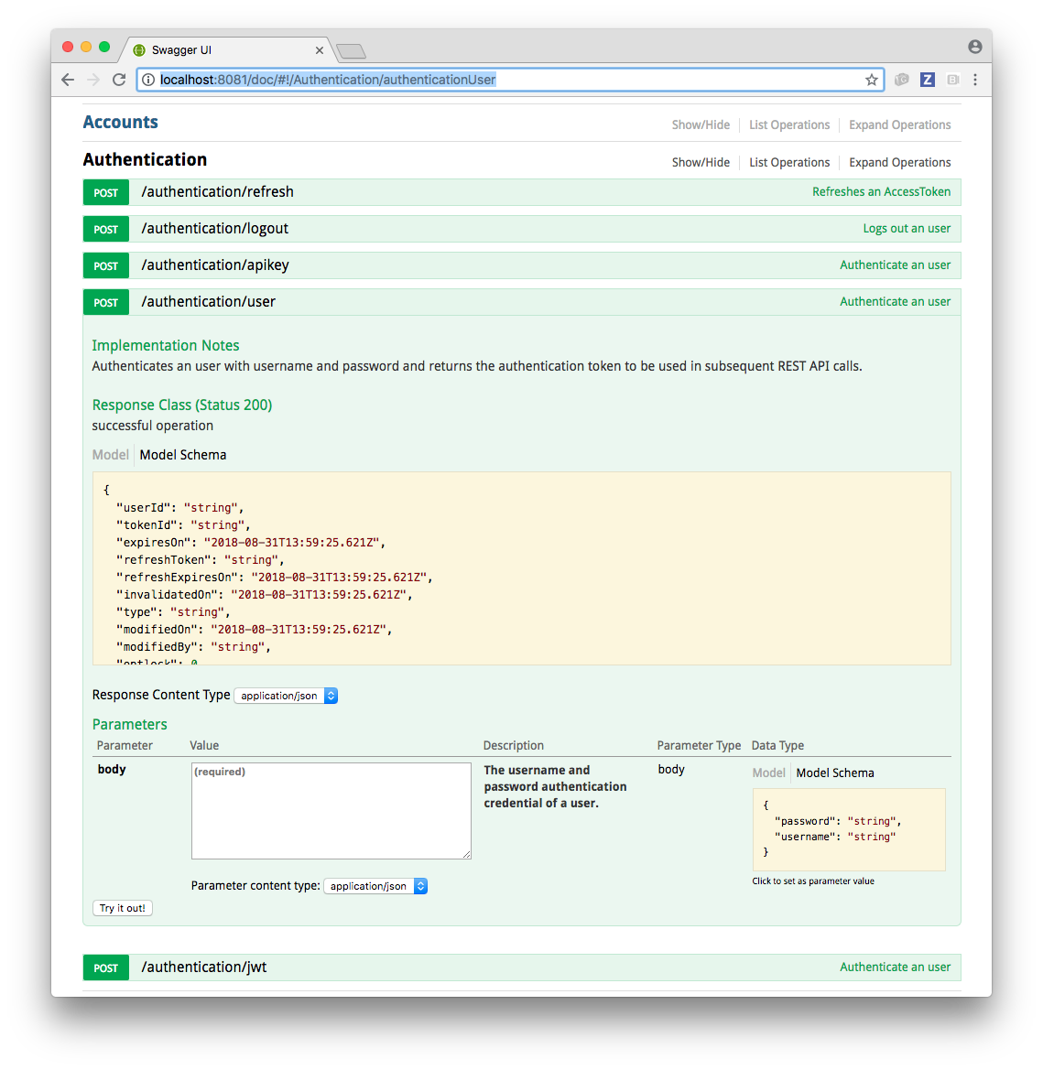Open the Response Content Type dropdown
1043x1070 pixels.
click(x=286, y=696)
